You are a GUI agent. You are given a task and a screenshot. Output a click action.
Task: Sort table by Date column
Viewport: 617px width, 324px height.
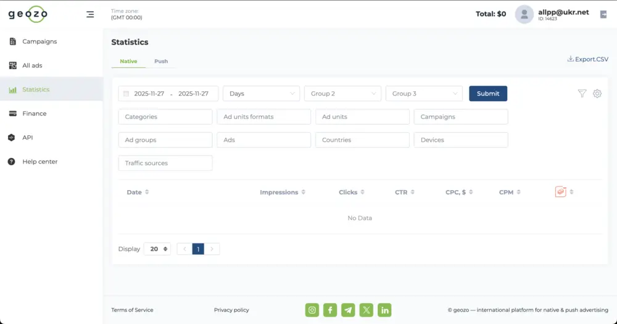147,192
